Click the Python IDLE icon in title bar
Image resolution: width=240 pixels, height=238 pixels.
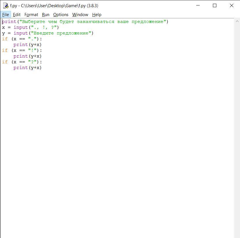(6, 6)
